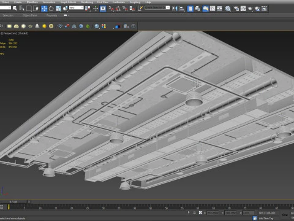Open the Customize menu
Screen dimensions: 294x221
click(119, 2)
